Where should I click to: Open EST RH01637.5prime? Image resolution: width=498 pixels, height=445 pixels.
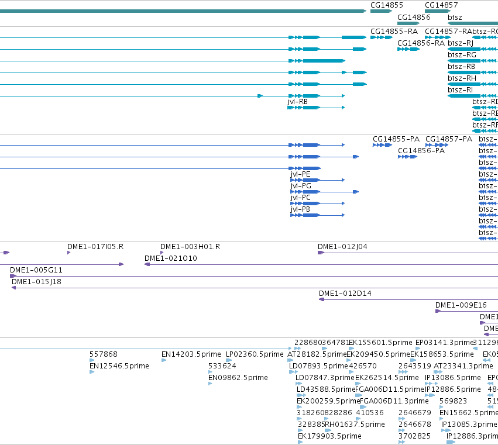[x=355, y=425]
